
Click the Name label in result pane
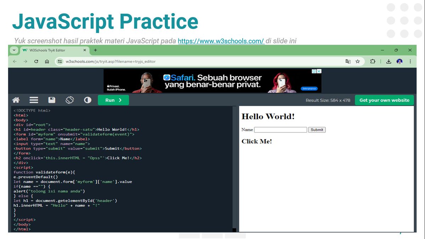[247, 130]
